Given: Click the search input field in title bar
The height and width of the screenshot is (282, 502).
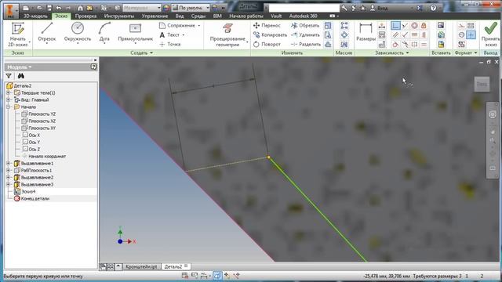Looking at the screenshot, I should [x=304, y=8].
